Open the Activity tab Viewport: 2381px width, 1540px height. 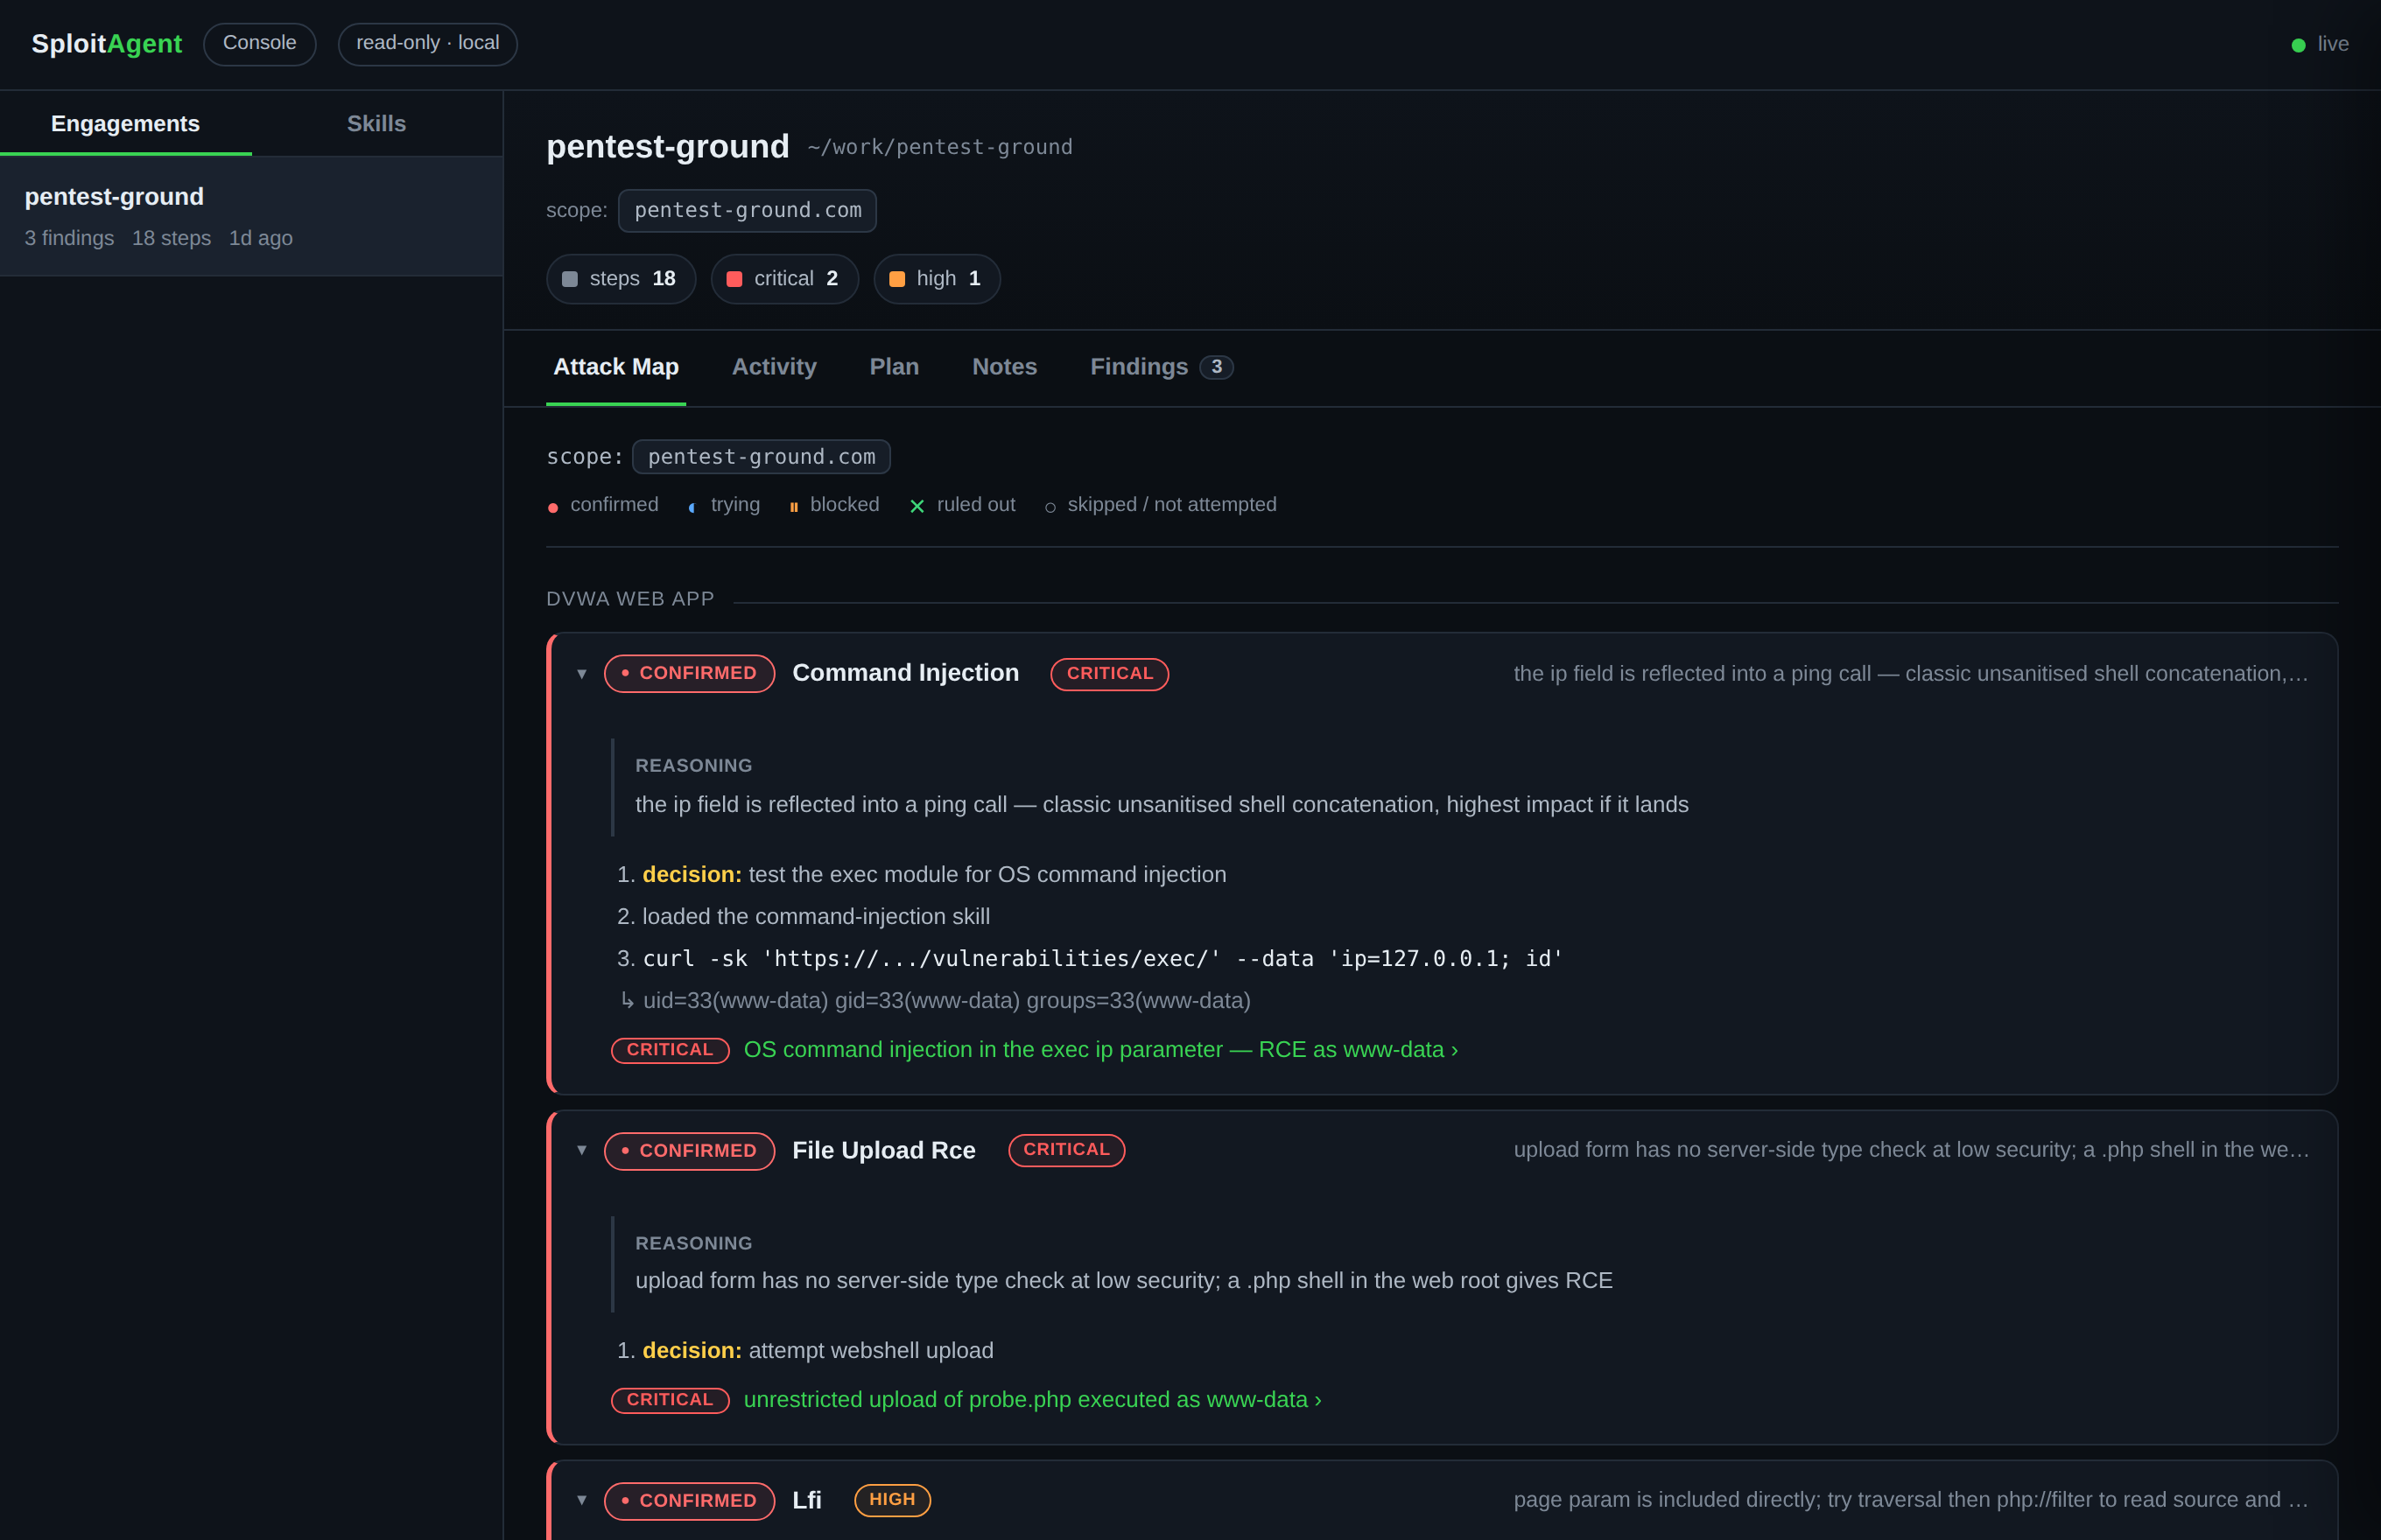(775, 367)
